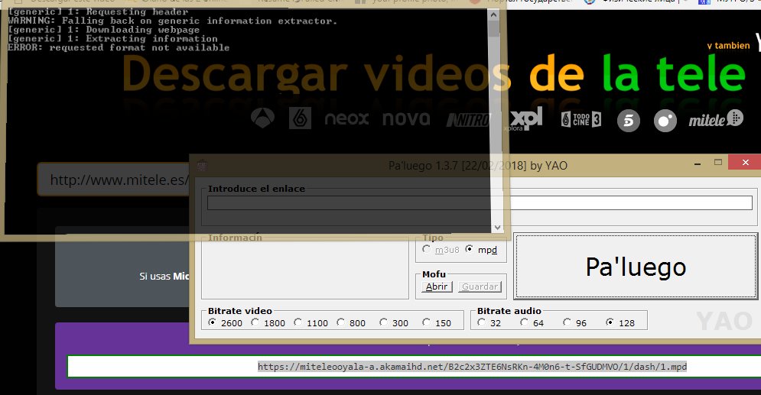Select 96 audio bitrate
This screenshot has width=761, height=395.
point(567,322)
